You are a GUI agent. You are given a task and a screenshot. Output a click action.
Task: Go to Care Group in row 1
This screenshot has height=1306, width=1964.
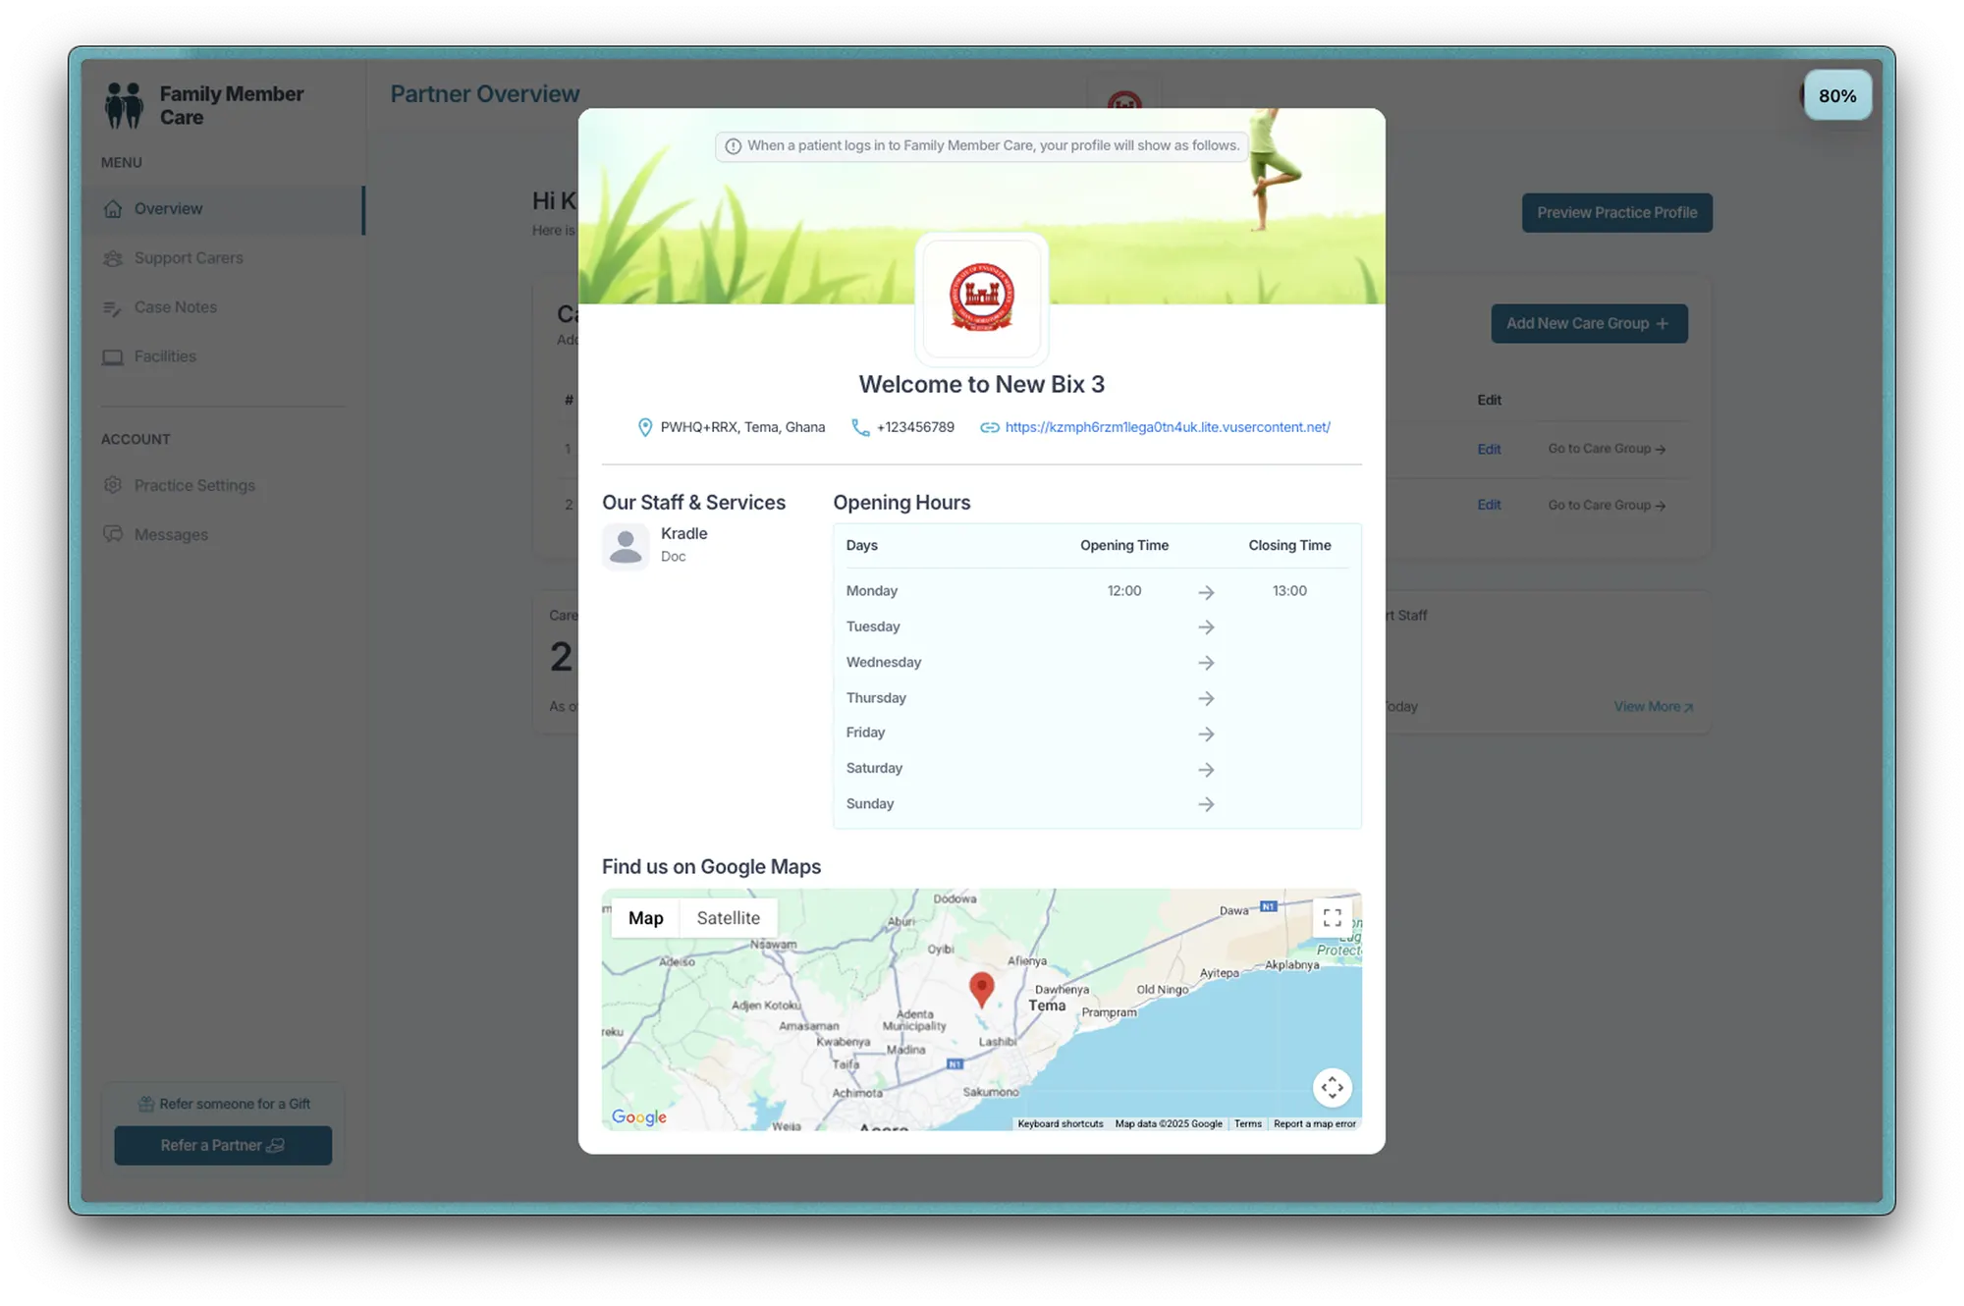(x=1607, y=450)
